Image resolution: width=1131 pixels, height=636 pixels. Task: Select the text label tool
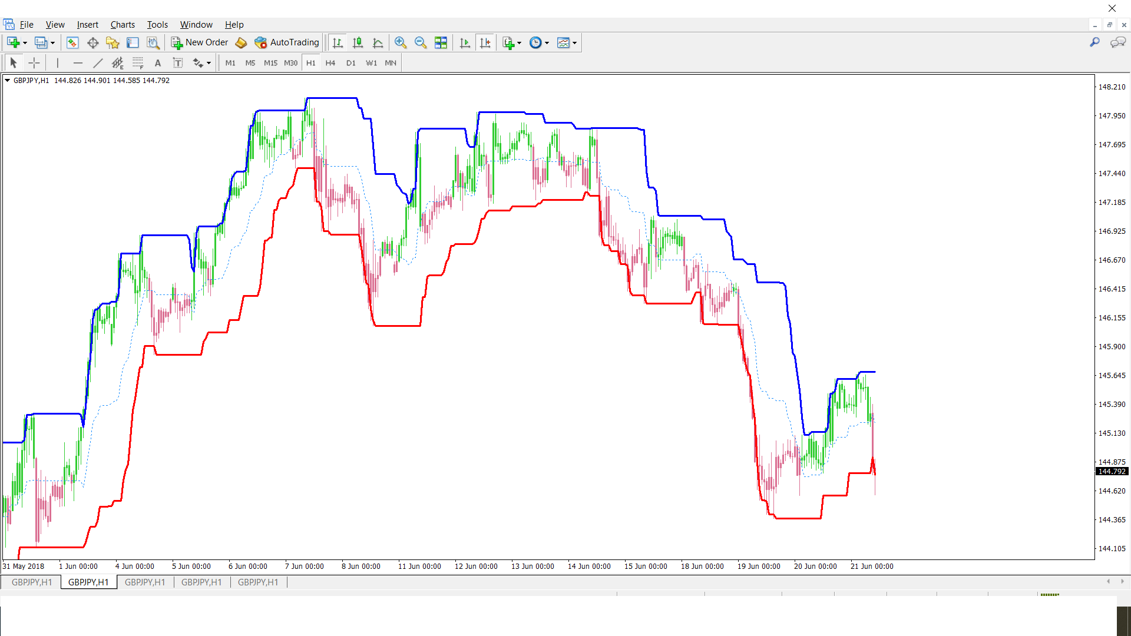pos(178,63)
